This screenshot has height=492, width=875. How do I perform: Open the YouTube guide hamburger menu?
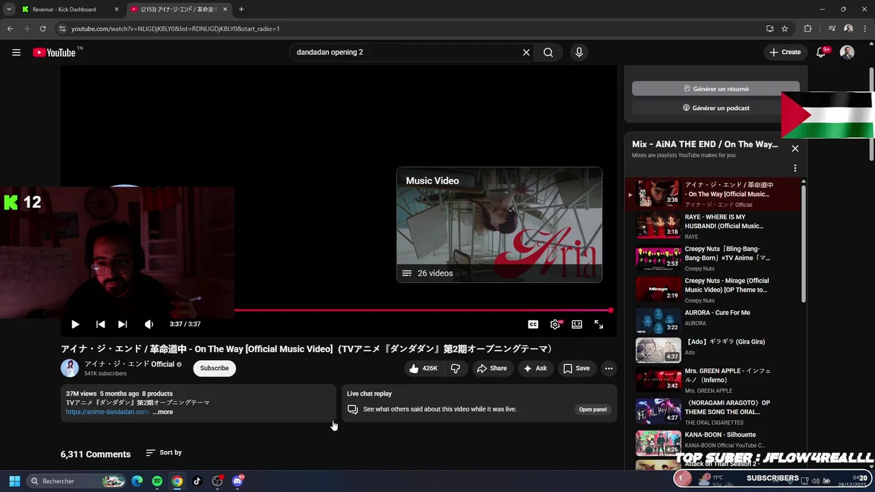tap(16, 52)
